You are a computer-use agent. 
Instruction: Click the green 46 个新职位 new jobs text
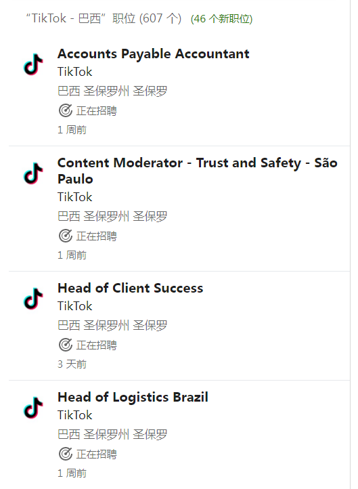(221, 19)
